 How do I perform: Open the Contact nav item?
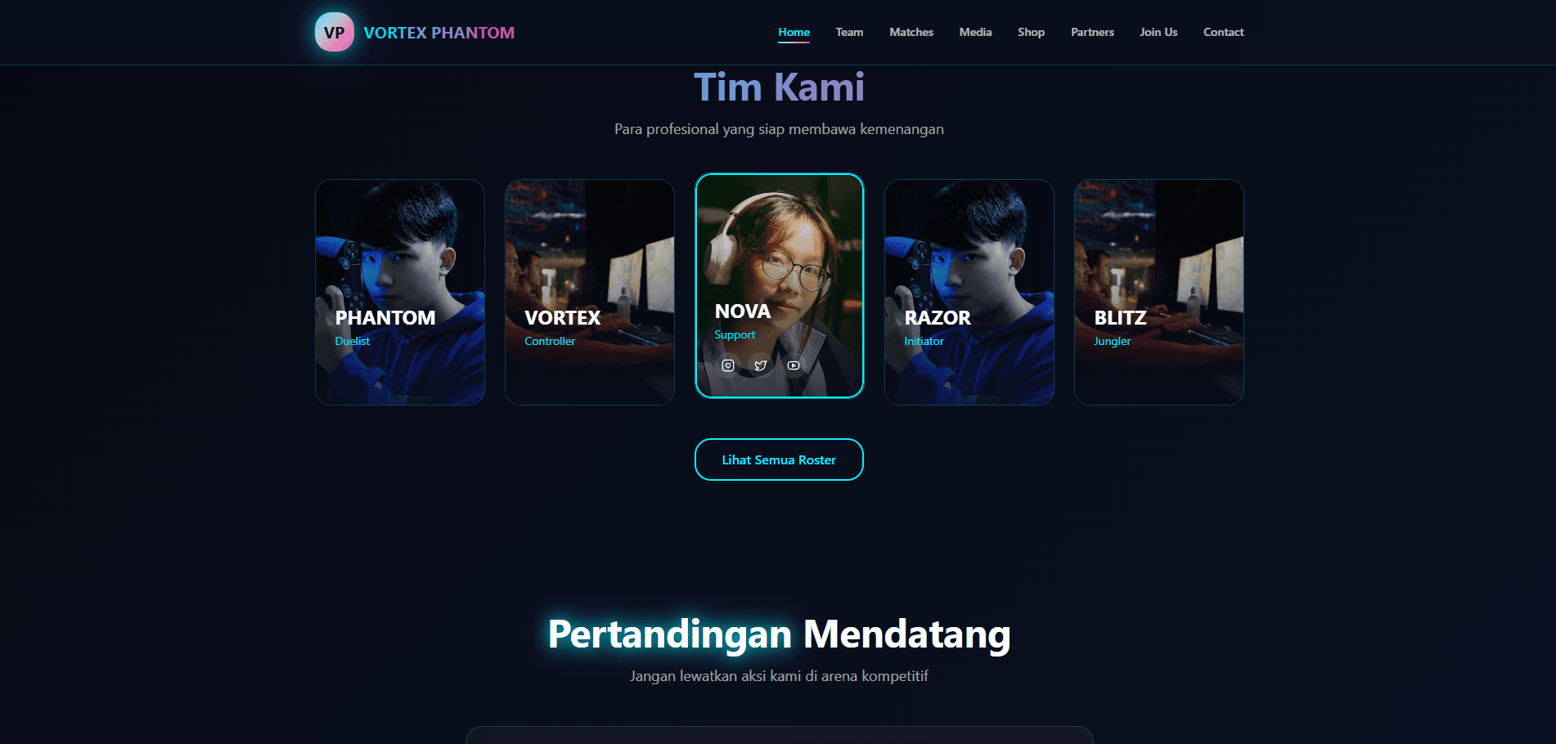(1223, 32)
